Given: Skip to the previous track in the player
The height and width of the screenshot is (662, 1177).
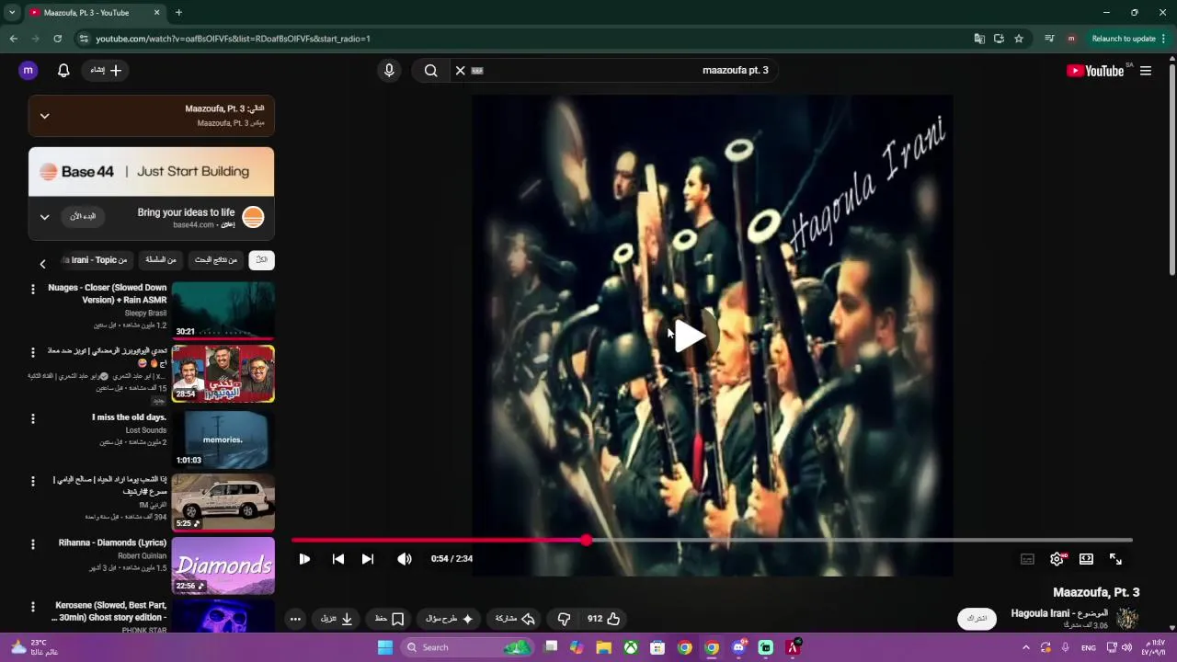Looking at the screenshot, I should point(338,558).
